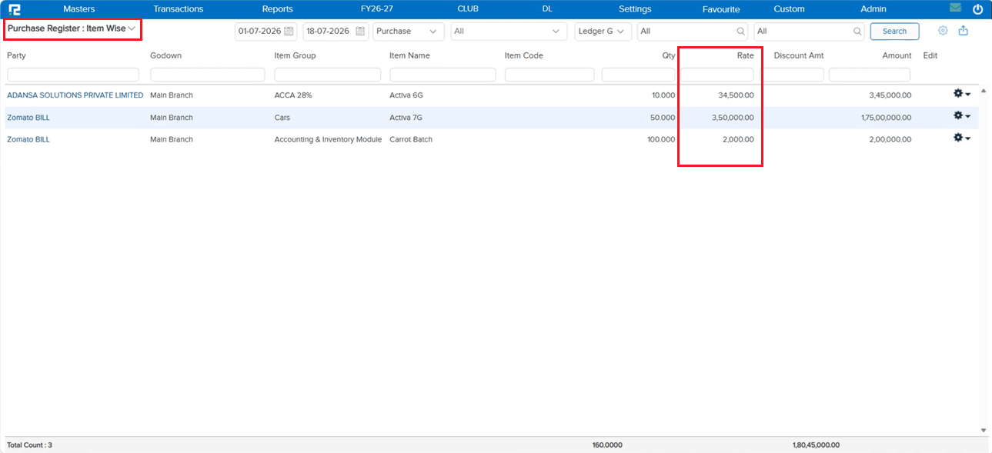This screenshot has height=453, width=992.
Task: Open the Settings menu
Action: (x=635, y=9)
